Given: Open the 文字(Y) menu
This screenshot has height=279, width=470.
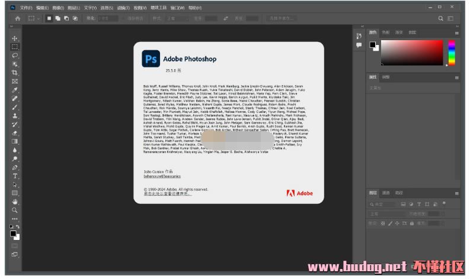Looking at the screenshot, I should [90, 8].
